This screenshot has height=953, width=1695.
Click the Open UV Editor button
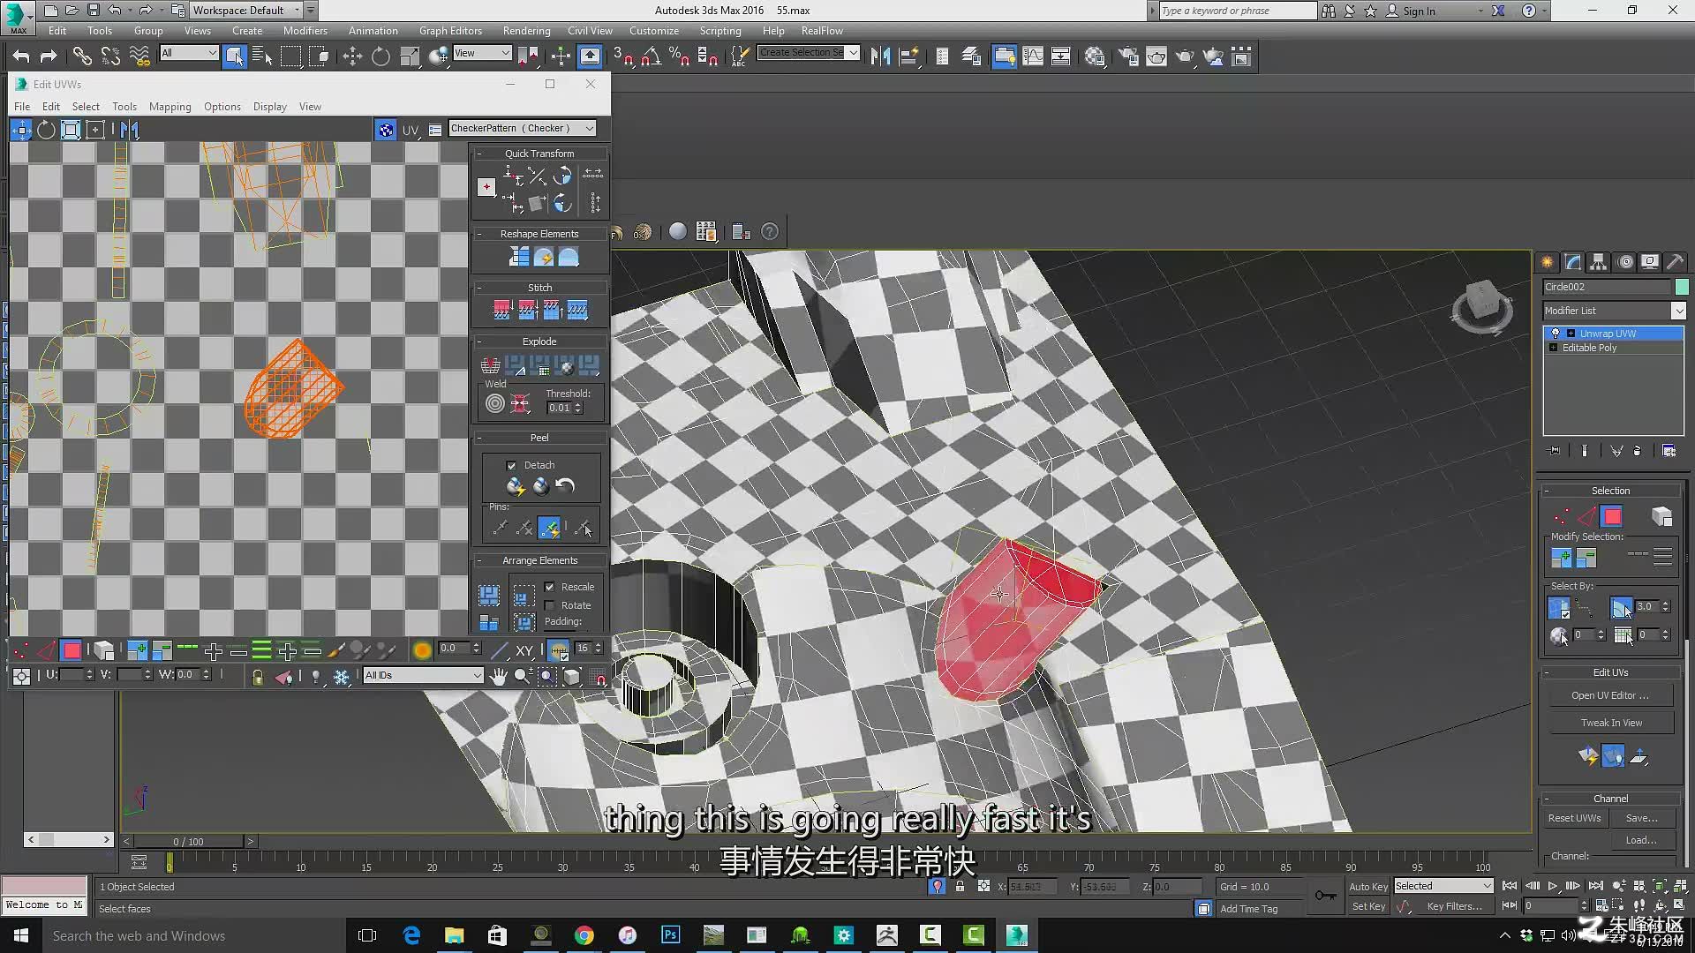point(1610,695)
